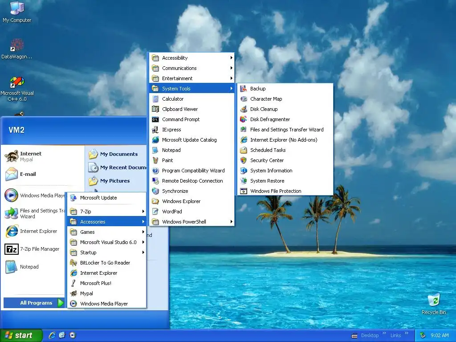The width and height of the screenshot is (456, 342).
Task: Click the Microsoft Plus! icon
Action: click(x=73, y=283)
